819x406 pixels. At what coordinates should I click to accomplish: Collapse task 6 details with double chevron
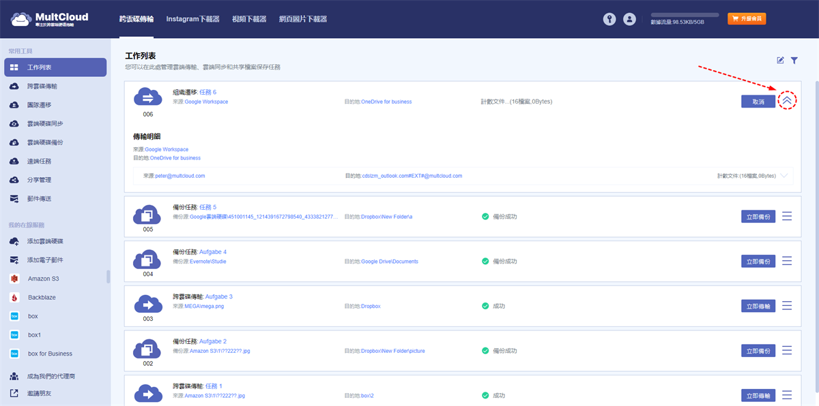(x=787, y=100)
